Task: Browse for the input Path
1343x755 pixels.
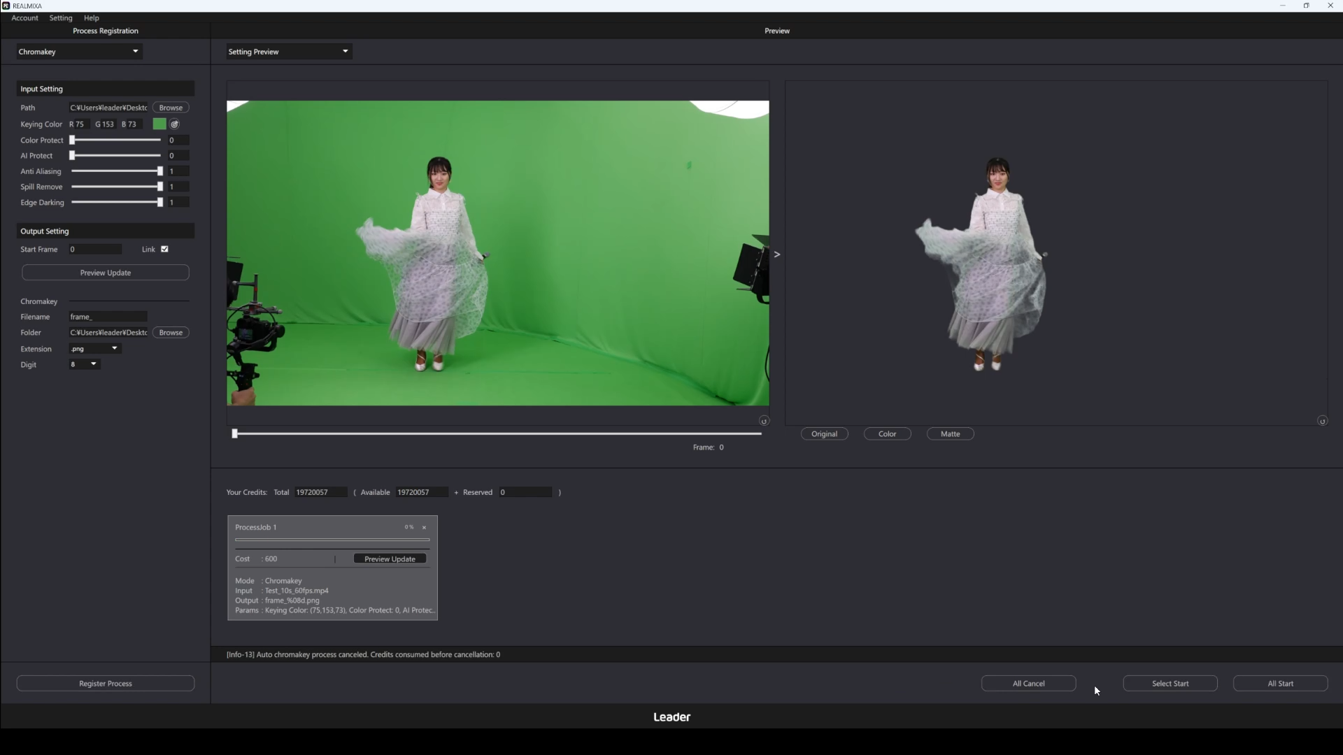Action: [171, 108]
